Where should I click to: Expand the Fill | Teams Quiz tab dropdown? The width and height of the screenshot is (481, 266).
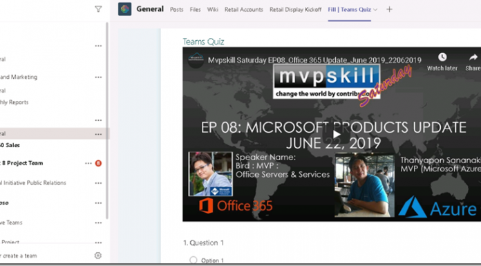tap(375, 10)
